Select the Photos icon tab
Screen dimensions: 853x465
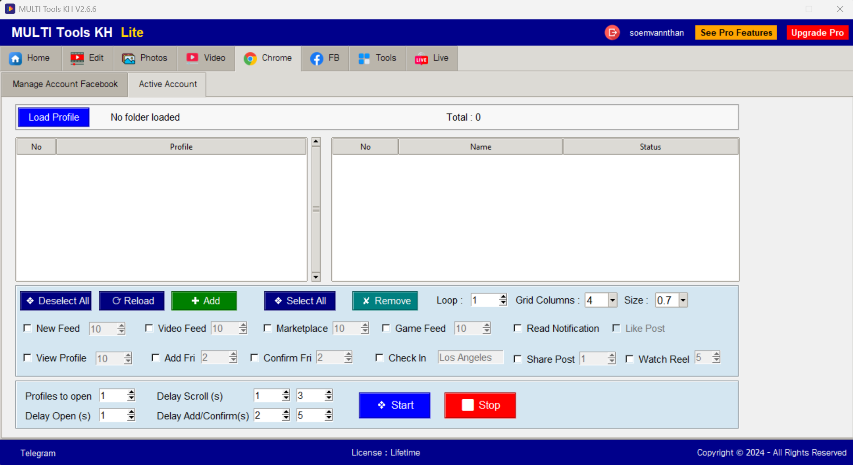tap(129, 58)
